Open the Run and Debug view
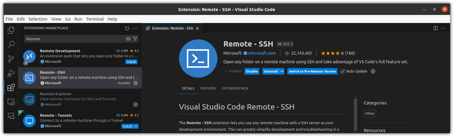The width and height of the screenshot is (454, 137). click(x=11, y=73)
